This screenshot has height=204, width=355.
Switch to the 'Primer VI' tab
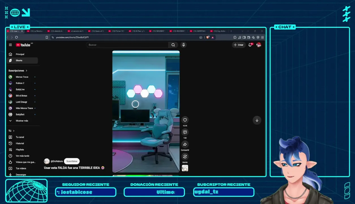click(x=117, y=31)
